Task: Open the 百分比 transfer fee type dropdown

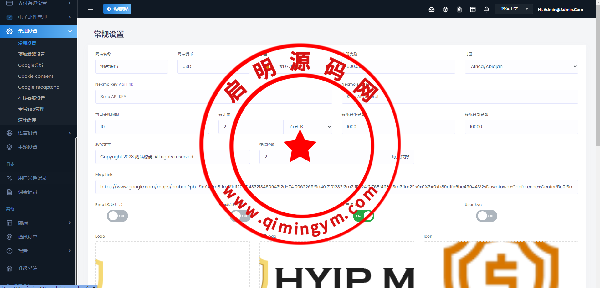Action: click(308, 127)
